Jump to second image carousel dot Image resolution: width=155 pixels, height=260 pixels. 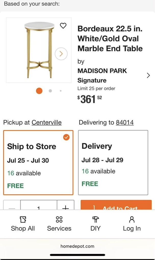point(50,91)
